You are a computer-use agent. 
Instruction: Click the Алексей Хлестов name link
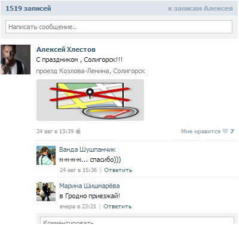(66, 49)
